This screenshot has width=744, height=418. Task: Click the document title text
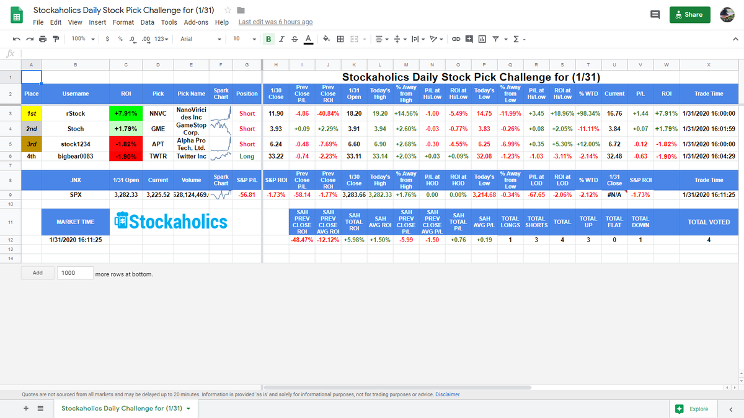tap(124, 11)
